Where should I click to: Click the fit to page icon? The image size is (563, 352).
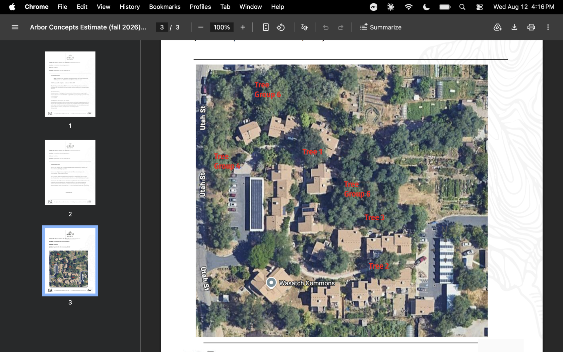266,27
